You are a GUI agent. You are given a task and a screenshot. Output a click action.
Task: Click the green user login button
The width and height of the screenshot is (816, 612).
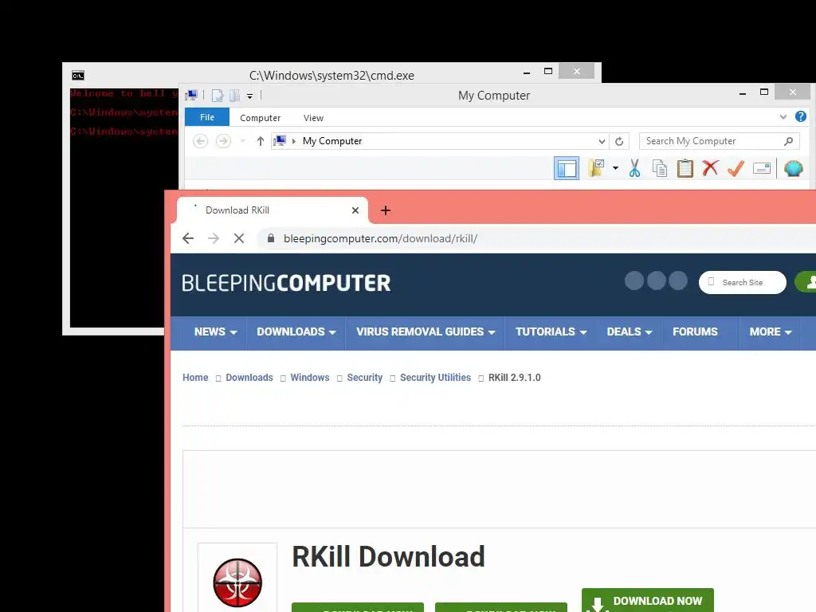806,282
